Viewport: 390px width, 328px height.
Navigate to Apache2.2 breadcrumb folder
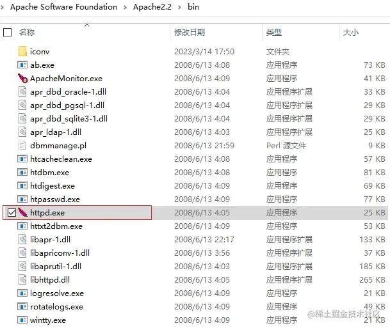point(152,7)
